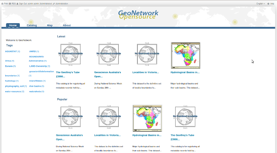This screenshot has height=153, width=277.
Task: Open Popular title Hydrological Basins in
Action: click(x=147, y=135)
